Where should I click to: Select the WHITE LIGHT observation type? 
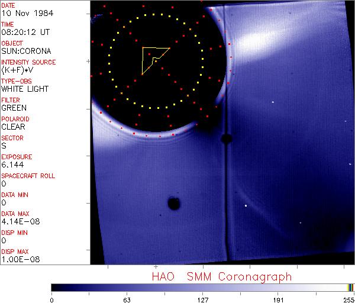tap(24, 89)
